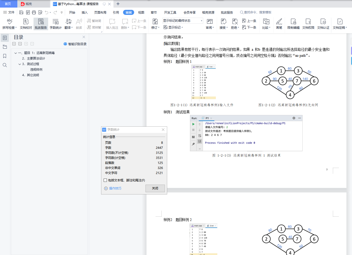This screenshot has height=255, width=352.
Task: Open print preview from quick access bar
Action: pyautogui.click(x=40, y=12)
